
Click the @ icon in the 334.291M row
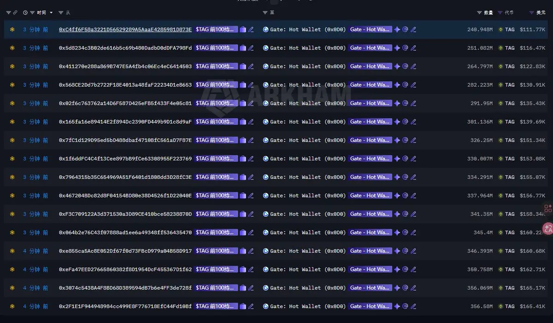pos(405,177)
